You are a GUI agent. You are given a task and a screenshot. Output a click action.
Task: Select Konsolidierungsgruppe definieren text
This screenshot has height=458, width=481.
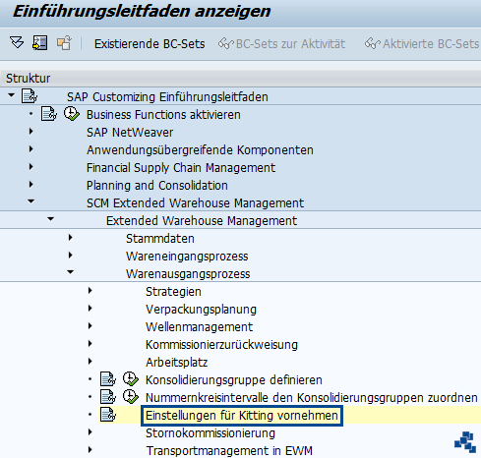[x=234, y=380]
